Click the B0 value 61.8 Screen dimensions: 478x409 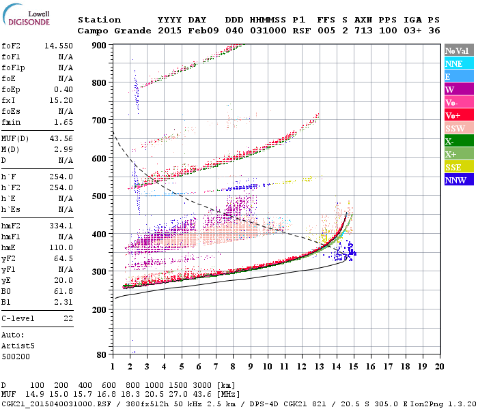pos(64,291)
